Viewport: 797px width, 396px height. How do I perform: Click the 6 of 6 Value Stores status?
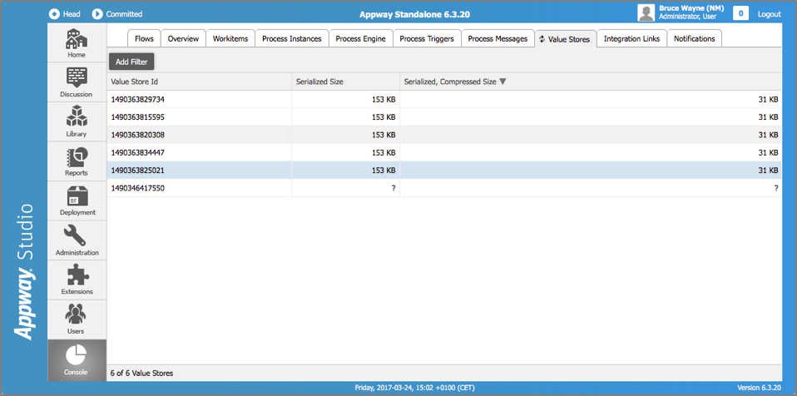tap(141, 374)
